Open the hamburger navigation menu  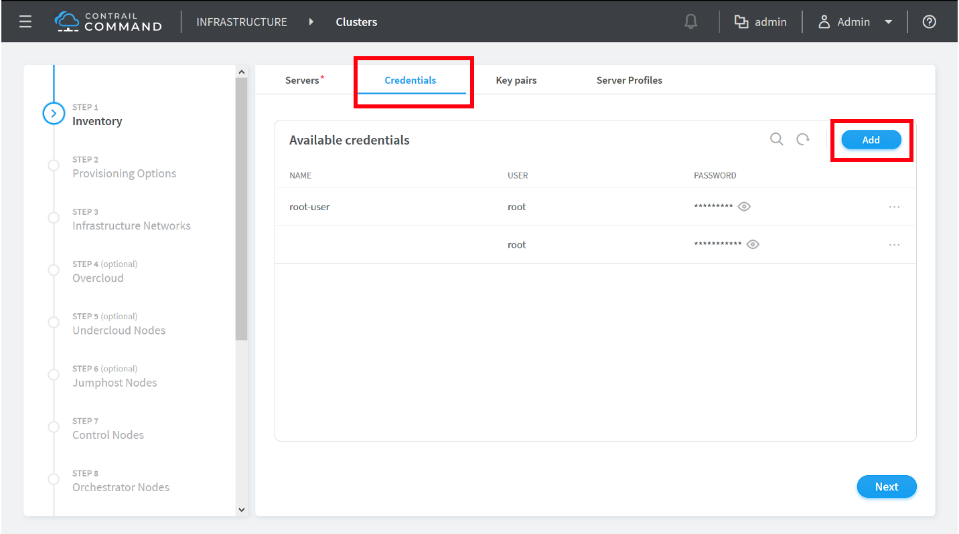click(x=25, y=21)
